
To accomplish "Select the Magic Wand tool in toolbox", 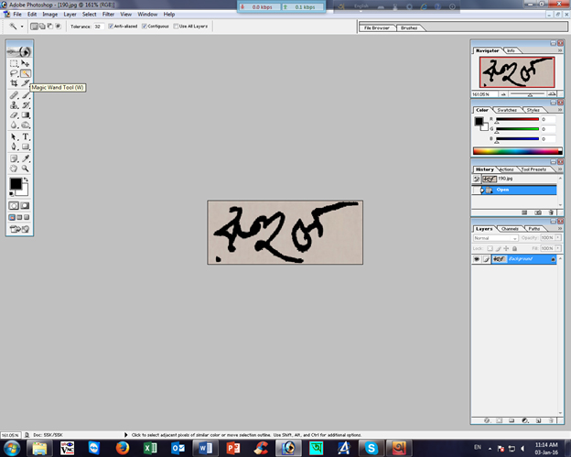I will click(25, 73).
